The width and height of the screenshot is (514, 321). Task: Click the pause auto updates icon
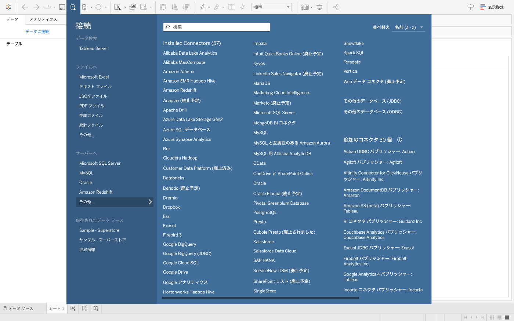[x=84, y=7]
